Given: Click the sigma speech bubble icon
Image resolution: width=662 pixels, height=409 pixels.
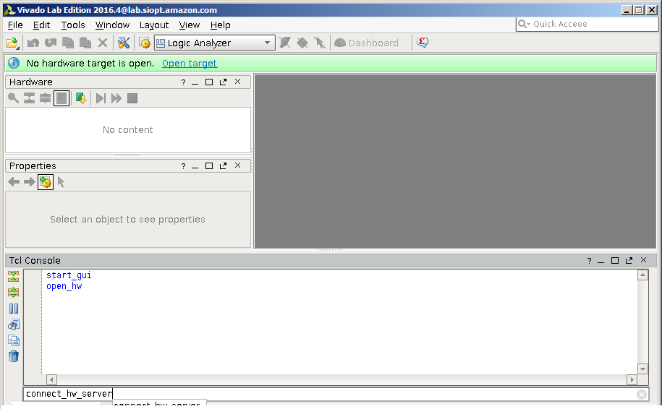Looking at the screenshot, I should click(x=423, y=42).
